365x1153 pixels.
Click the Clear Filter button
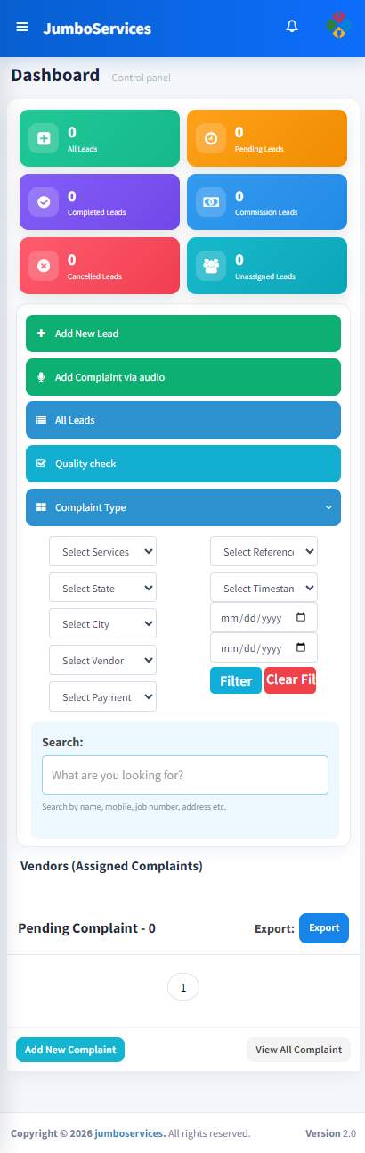tap(290, 680)
